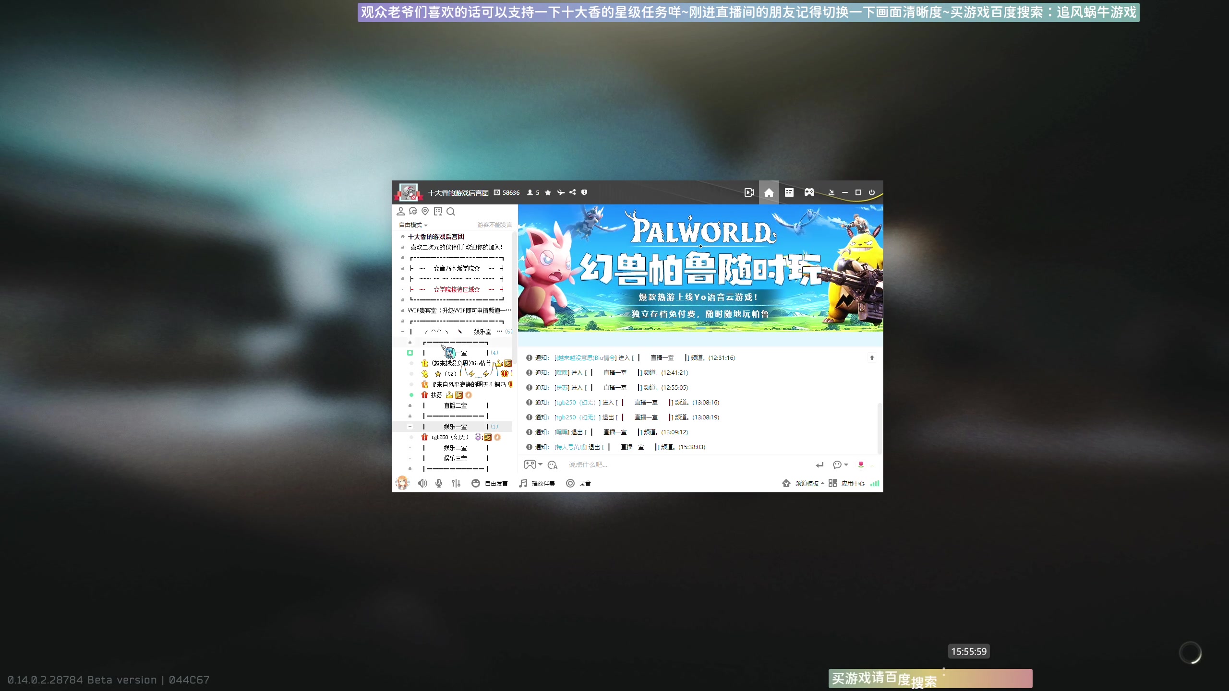Check the green network signal icon
This screenshot has height=691, width=1229.
875,483
